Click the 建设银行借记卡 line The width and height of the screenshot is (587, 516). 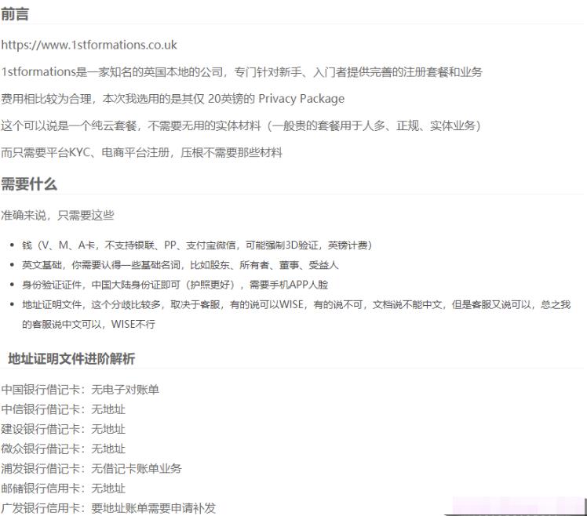(63, 429)
